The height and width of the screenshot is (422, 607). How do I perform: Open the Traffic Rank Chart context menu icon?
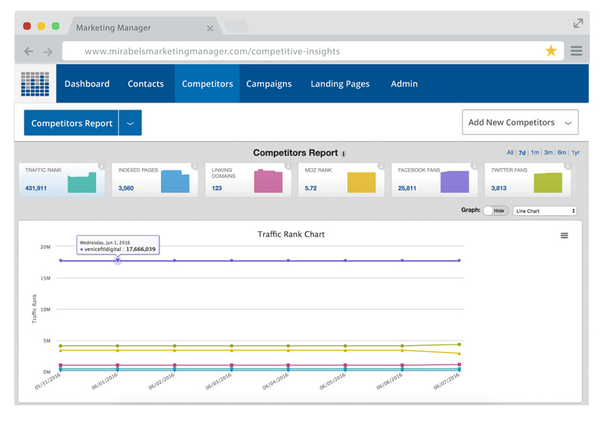tap(565, 236)
